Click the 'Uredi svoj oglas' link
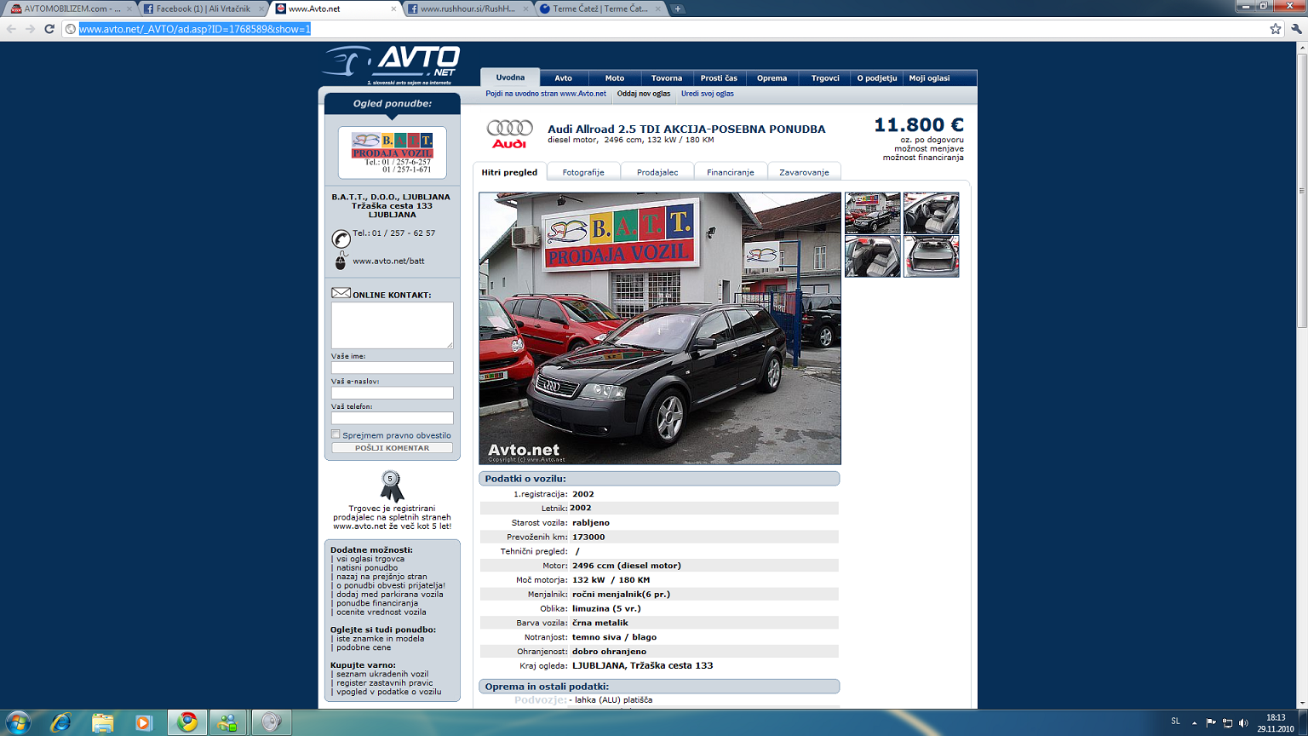 707,94
